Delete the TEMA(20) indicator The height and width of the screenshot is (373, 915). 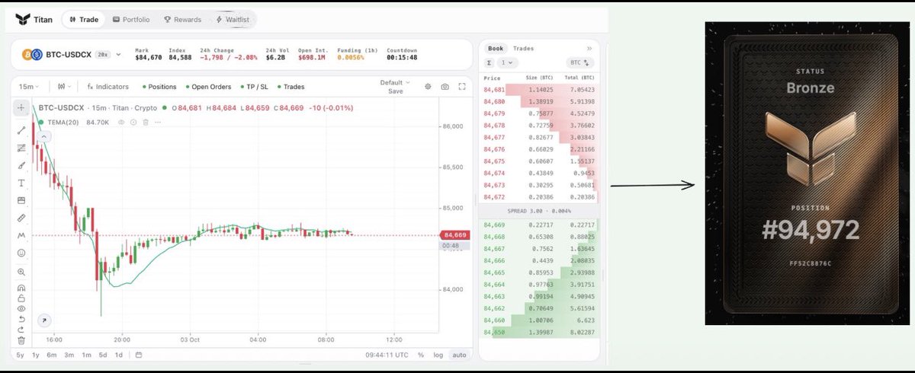tap(145, 122)
